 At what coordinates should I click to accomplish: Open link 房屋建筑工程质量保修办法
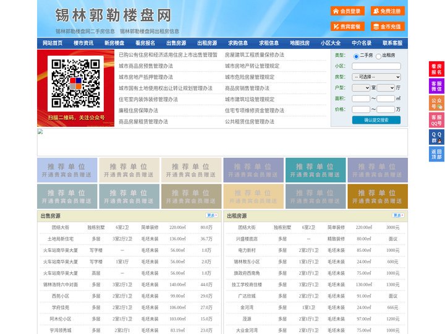(x=255, y=55)
